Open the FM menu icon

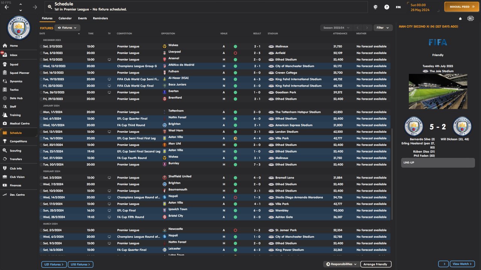[398, 7]
